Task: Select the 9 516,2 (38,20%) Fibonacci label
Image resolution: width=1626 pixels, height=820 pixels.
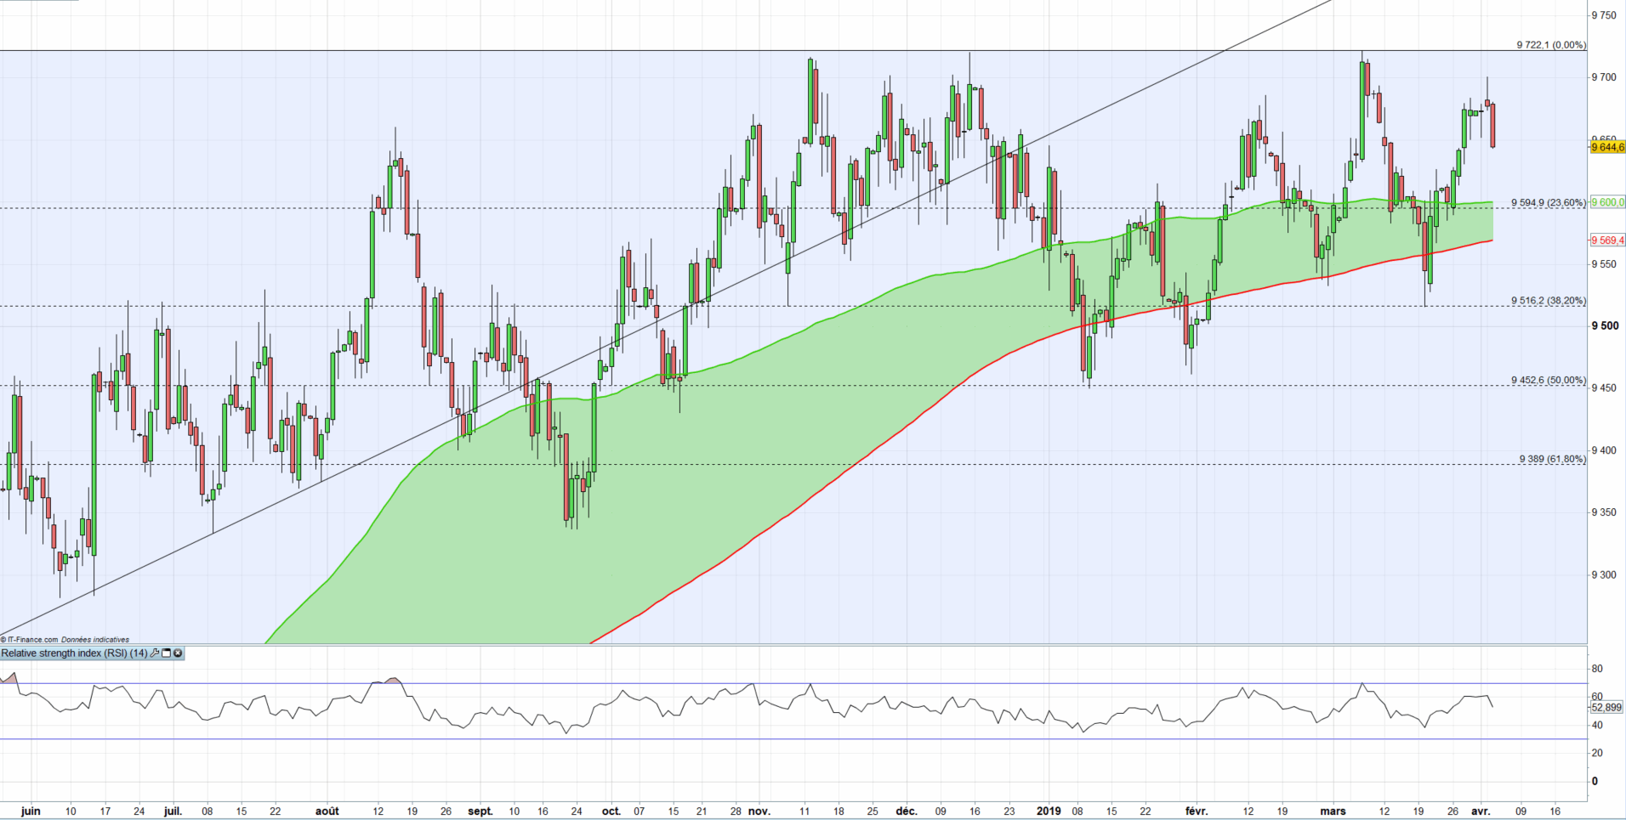Action: click(x=1549, y=301)
